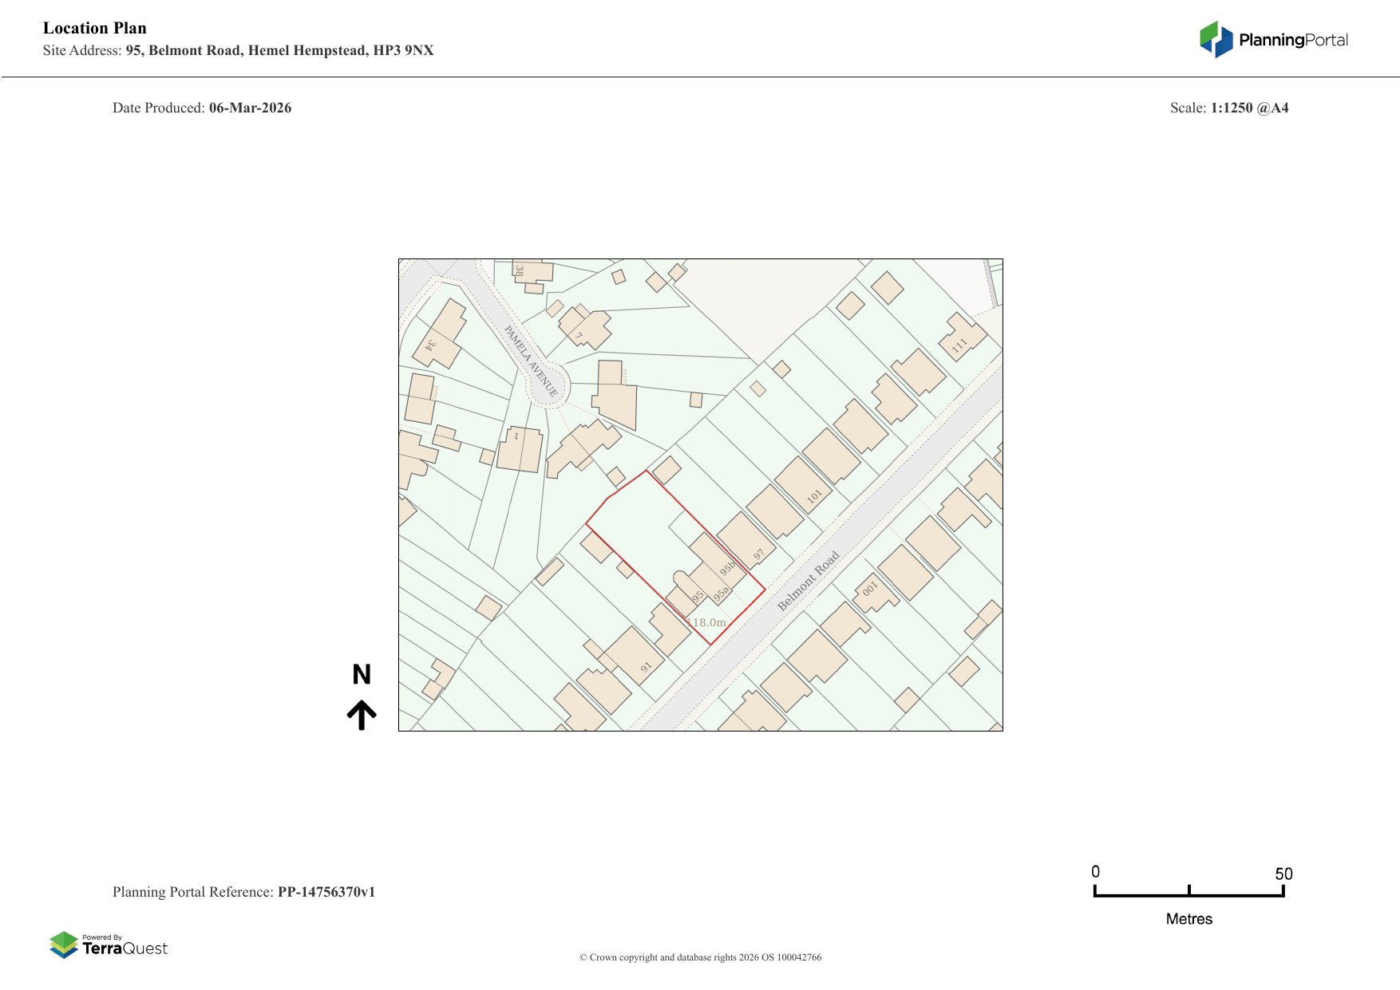Image resolution: width=1400 pixels, height=990 pixels.
Task: Click the PlanningPortal logo
Action: point(1273,40)
